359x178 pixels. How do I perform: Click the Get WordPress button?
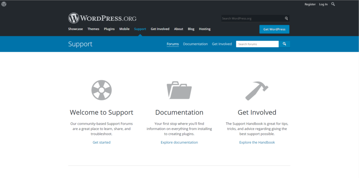(x=274, y=29)
